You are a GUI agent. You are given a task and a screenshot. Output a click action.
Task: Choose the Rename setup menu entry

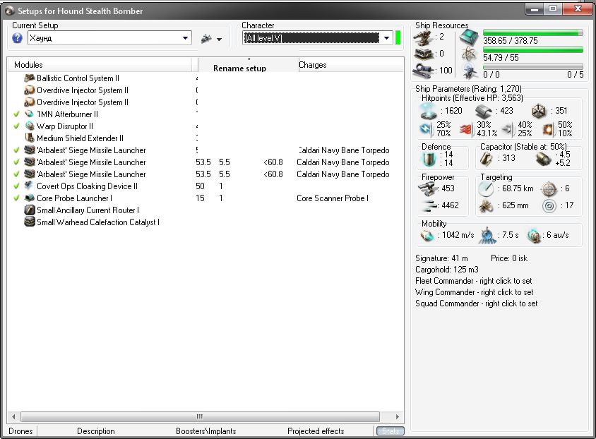(239, 68)
